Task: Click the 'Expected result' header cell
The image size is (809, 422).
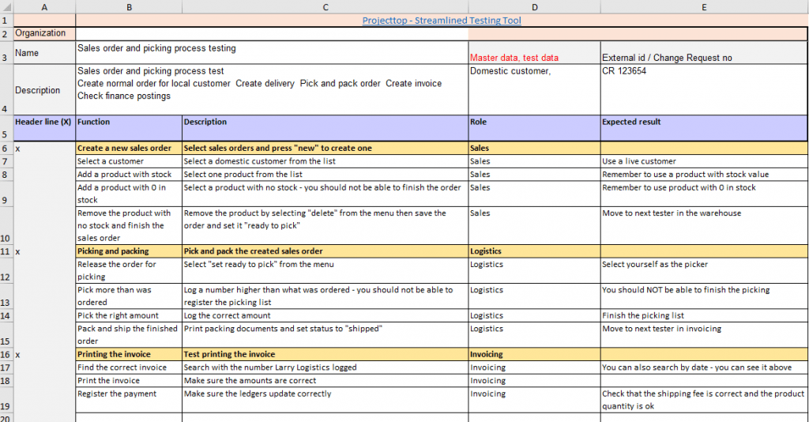Action: (704, 128)
